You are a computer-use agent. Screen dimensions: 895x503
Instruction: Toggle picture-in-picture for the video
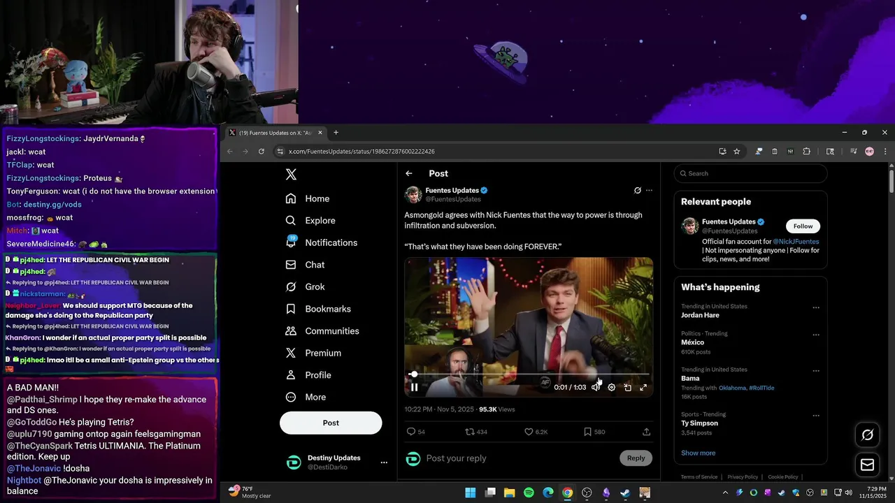point(627,387)
